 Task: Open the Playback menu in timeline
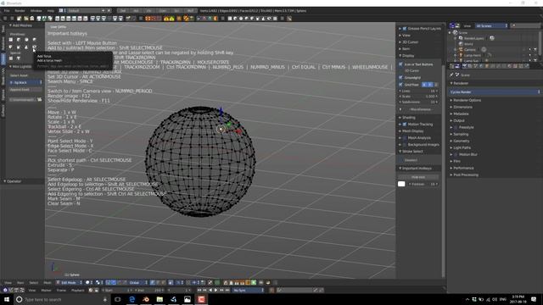click(77, 290)
